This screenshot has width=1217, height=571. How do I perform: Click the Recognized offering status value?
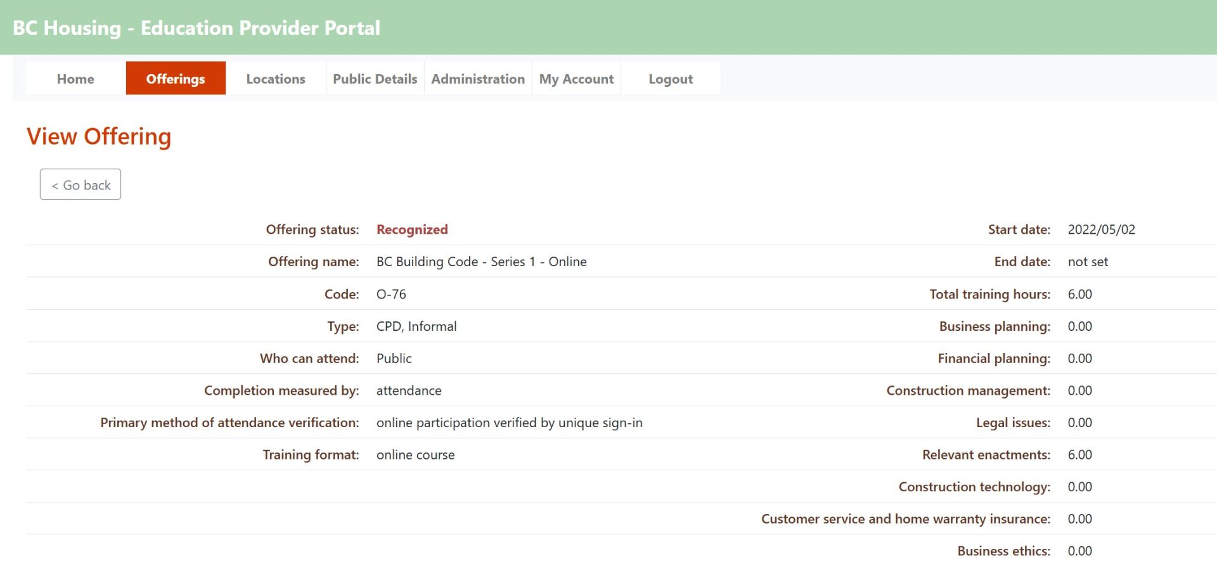click(x=412, y=229)
